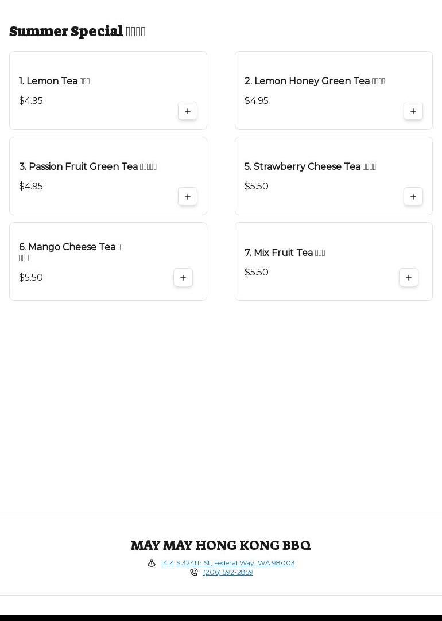442x621 pixels.
Task: Open the Lemon Tea item card
Action: click(x=108, y=90)
